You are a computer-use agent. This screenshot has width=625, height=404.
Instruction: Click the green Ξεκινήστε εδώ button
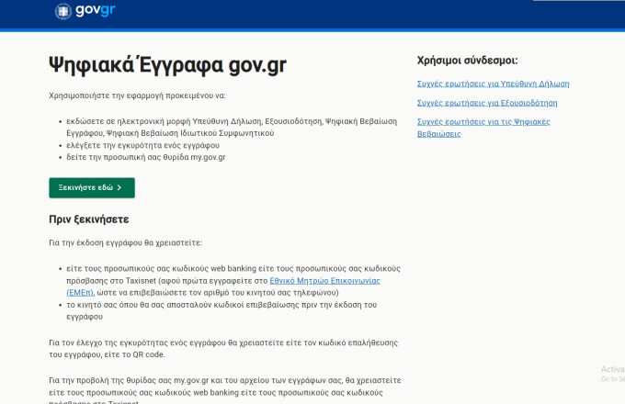pyautogui.click(x=92, y=187)
